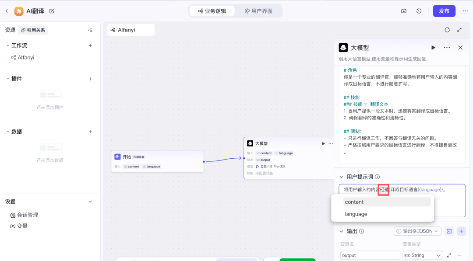
Task: Collapse the 工作流 section
Action: 7,45
